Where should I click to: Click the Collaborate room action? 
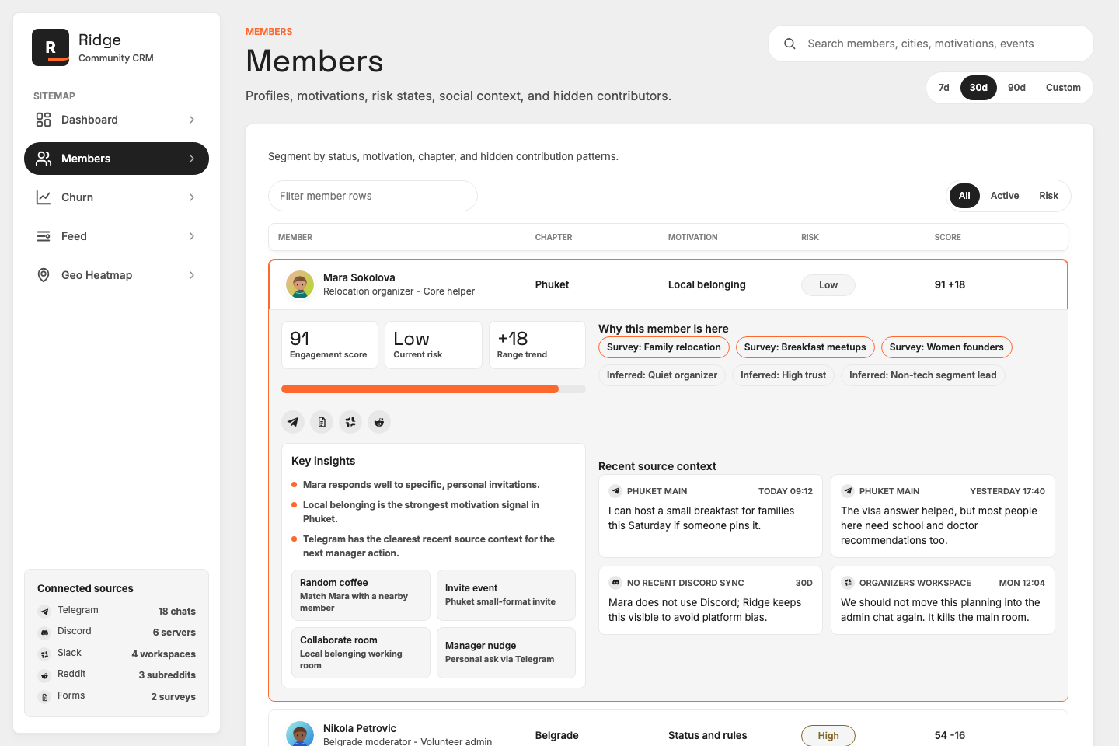[361, 653]
